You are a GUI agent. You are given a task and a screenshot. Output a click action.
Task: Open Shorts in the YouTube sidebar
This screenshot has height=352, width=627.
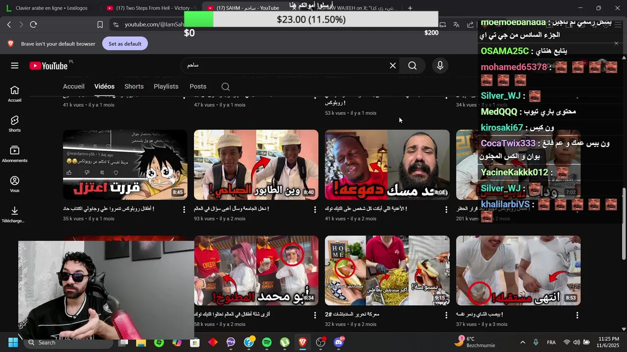point(15,124)
